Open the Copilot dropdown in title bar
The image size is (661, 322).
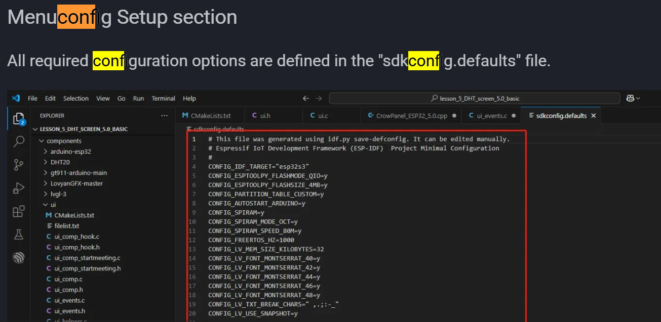(x=634, y=99)
